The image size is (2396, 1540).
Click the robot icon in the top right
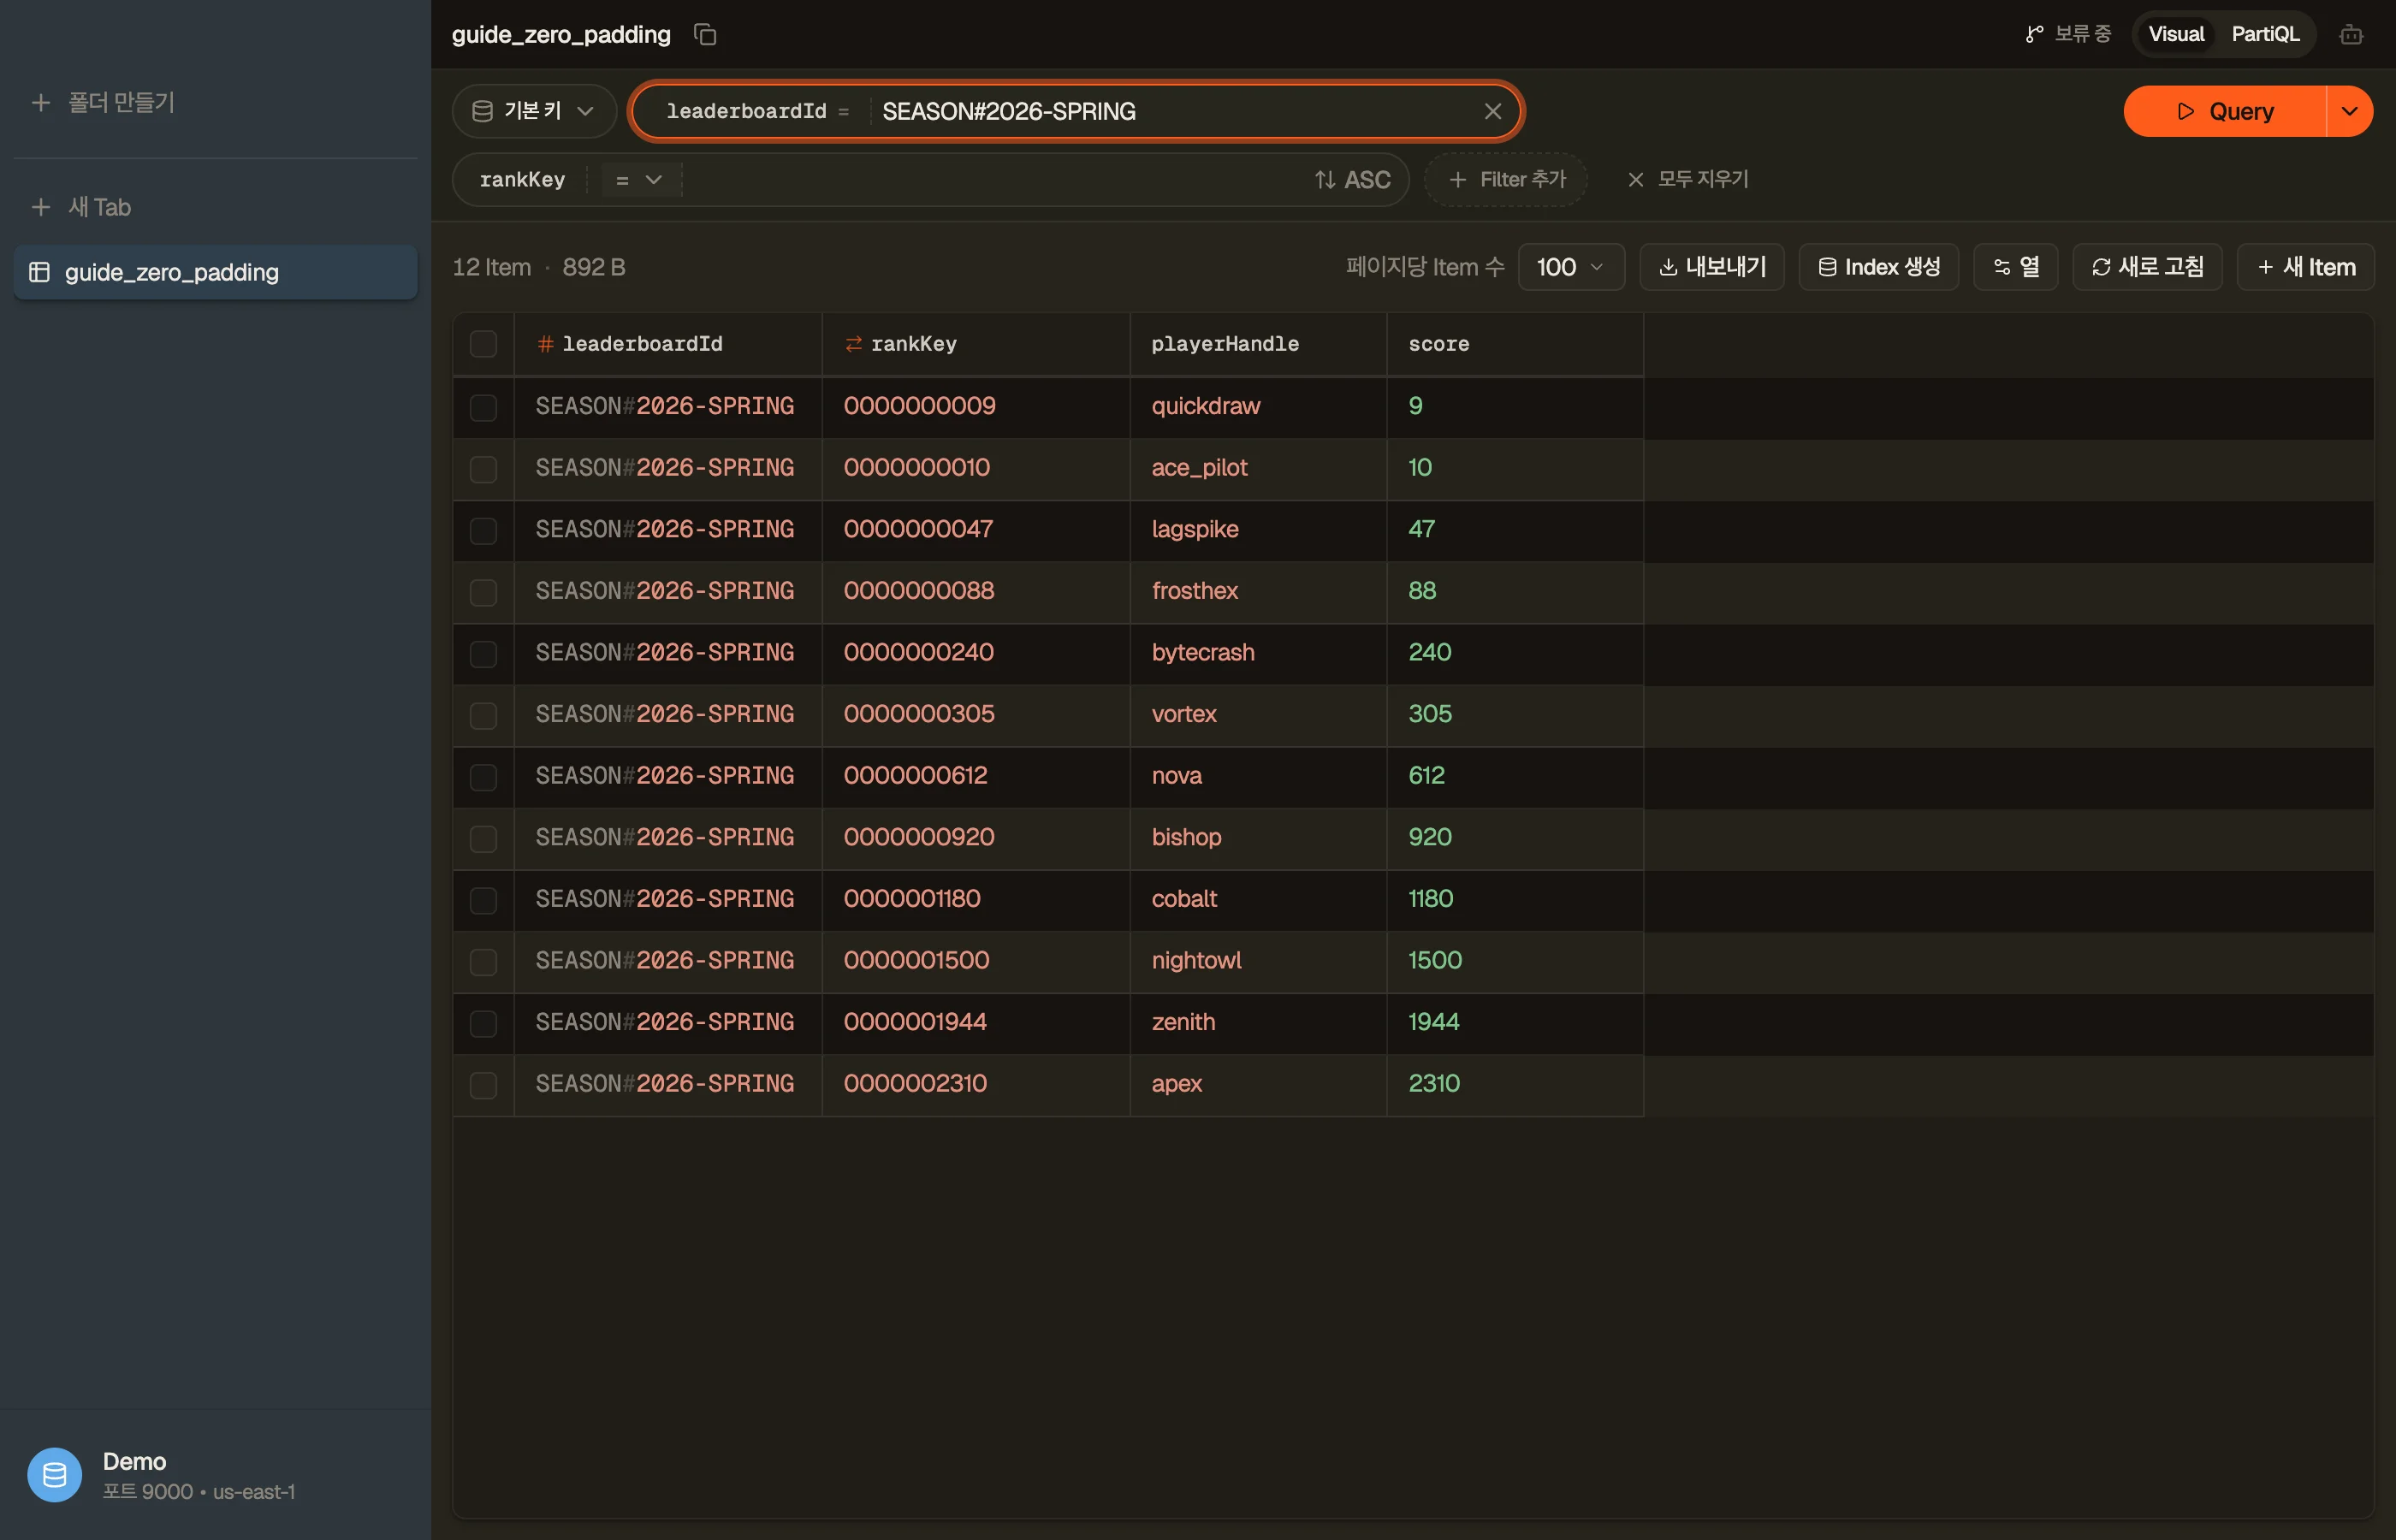[2351, 35]
